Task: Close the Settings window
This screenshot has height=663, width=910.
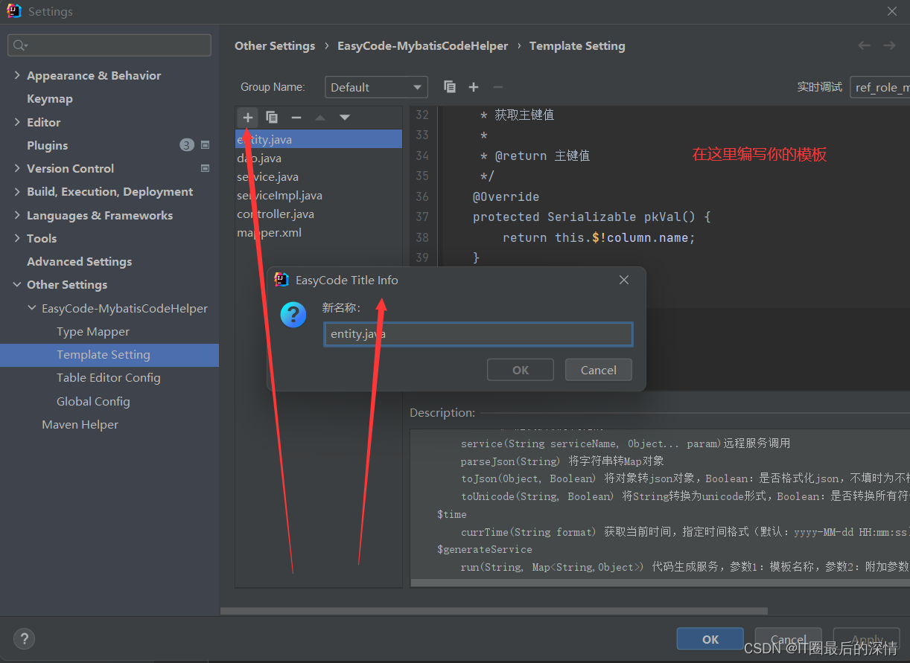Action: (x=892, y=11)
